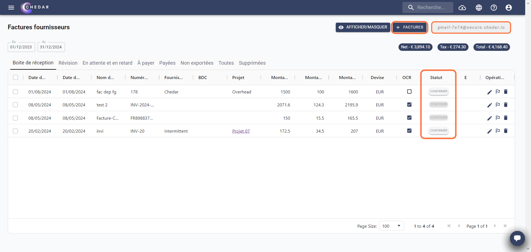
Task: Flag the FR898837 invoice row
Action: 498,118
